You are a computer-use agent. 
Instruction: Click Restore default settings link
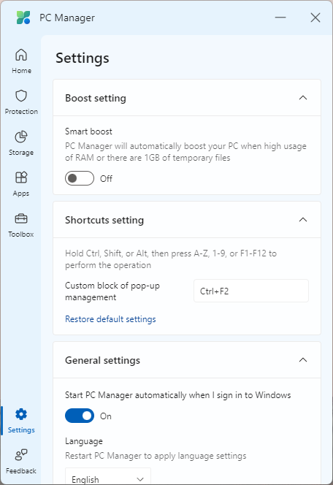click(x=110, y=319)
